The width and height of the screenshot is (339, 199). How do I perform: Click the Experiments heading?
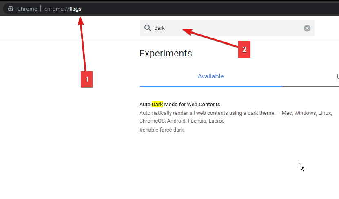[x=166, y=53]
